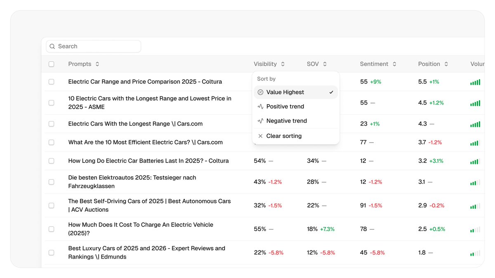Select Positive trend sort option
This screenshot has height=278, width=495.
tap(296, 106)
